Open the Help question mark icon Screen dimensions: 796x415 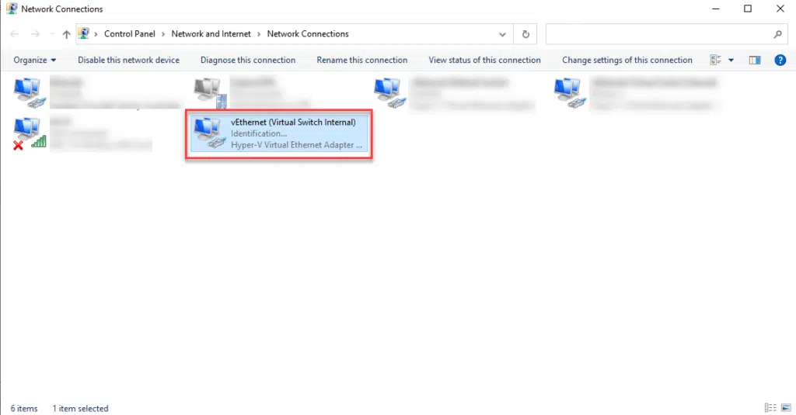tap(780, 60)
